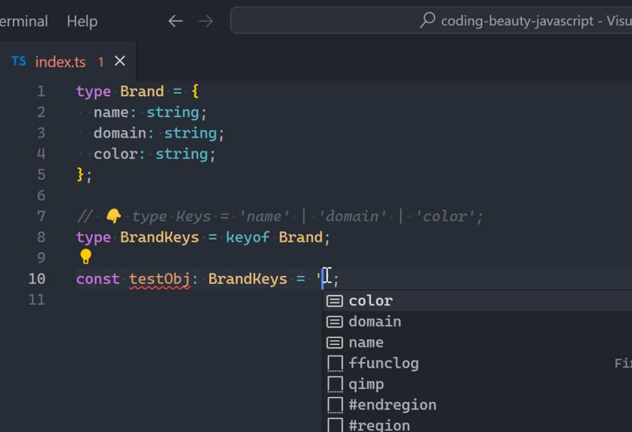Image resolution: width=632 pixels, height=432 pixels.
Task: Go back with the left arrow
Action: coord(175,21)
